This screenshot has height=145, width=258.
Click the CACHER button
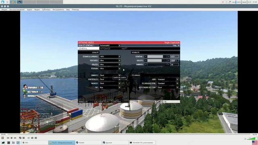[x=120, y=102]
